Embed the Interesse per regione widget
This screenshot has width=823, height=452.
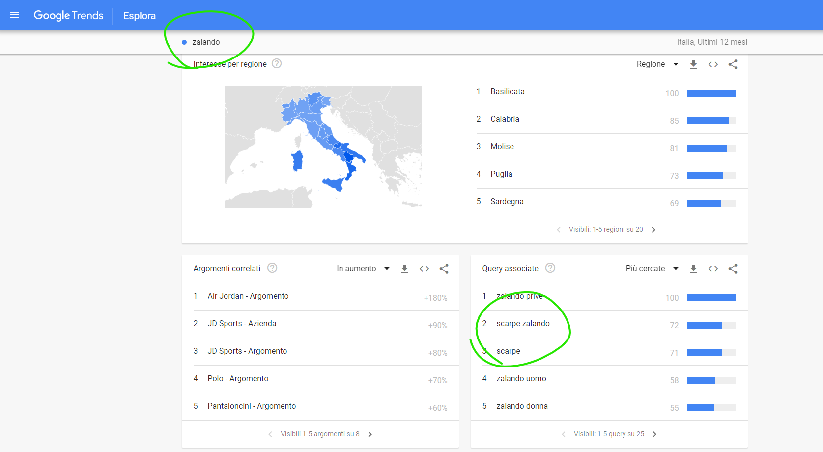[713, 64]
